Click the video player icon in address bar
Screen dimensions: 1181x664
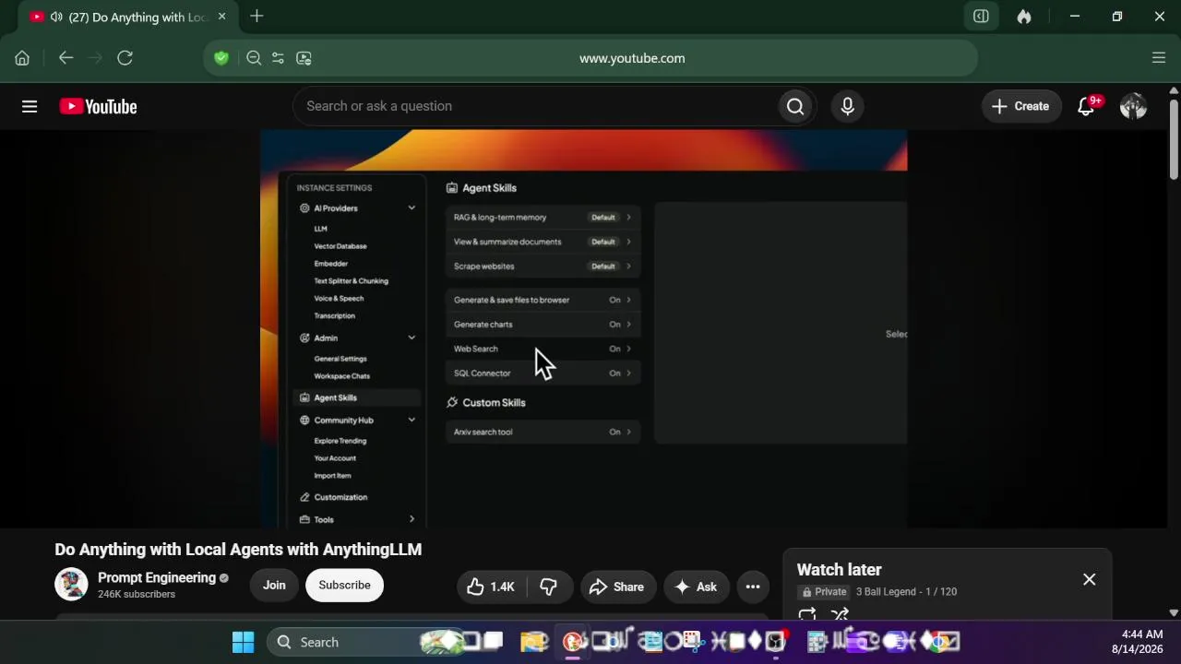(x=304, y=58)
